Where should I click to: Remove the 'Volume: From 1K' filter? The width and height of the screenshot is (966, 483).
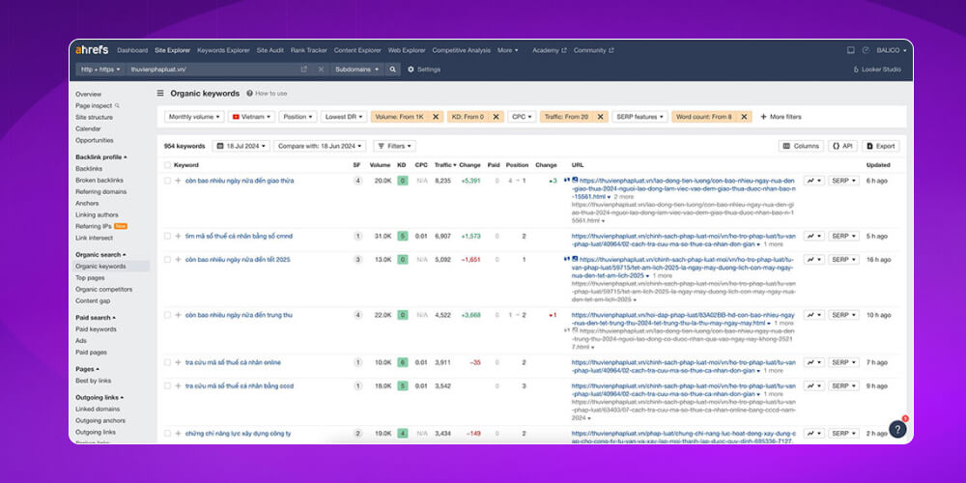(435, 117)
